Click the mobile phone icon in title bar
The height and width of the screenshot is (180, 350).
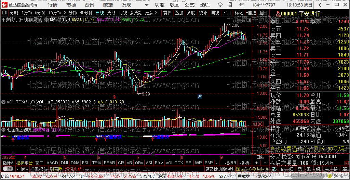(x=230, y=5)
